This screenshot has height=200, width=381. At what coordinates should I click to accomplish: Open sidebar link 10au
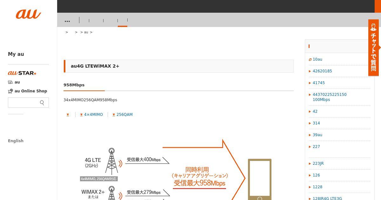pyautogui.click(x=317, y=59)
